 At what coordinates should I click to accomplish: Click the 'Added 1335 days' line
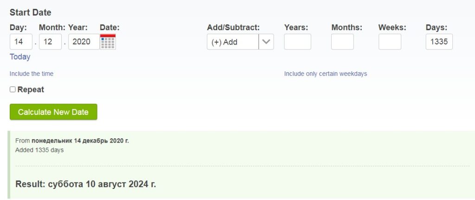39,150
